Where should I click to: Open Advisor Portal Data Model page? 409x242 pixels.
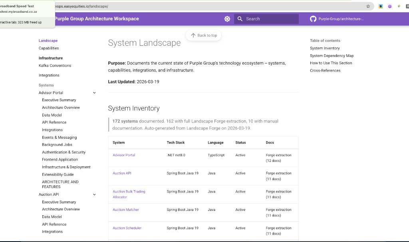click(52, 115)
